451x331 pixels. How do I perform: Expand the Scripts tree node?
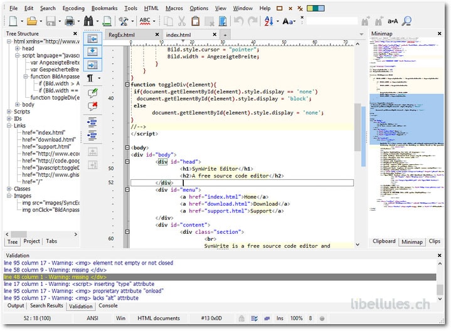click(x=9, y=112)
